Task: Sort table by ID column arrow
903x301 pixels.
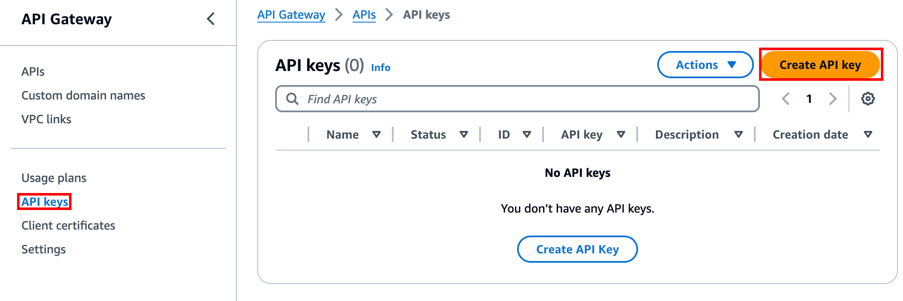Action: point(527,135)
